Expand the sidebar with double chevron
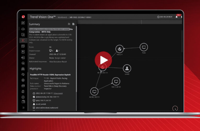The width and height of the screenshot is (200, 131). tap(23, 108)
